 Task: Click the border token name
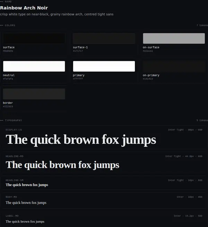tap(8, 103)
